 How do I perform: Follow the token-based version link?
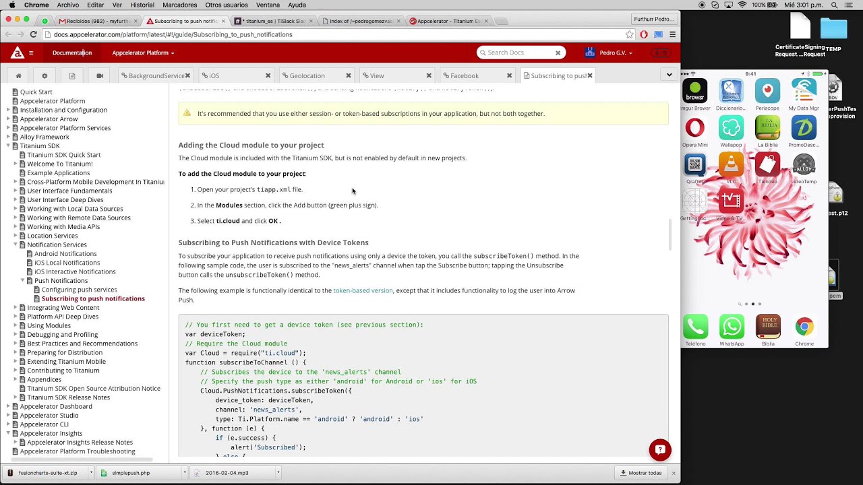click(x=363, y=290)
